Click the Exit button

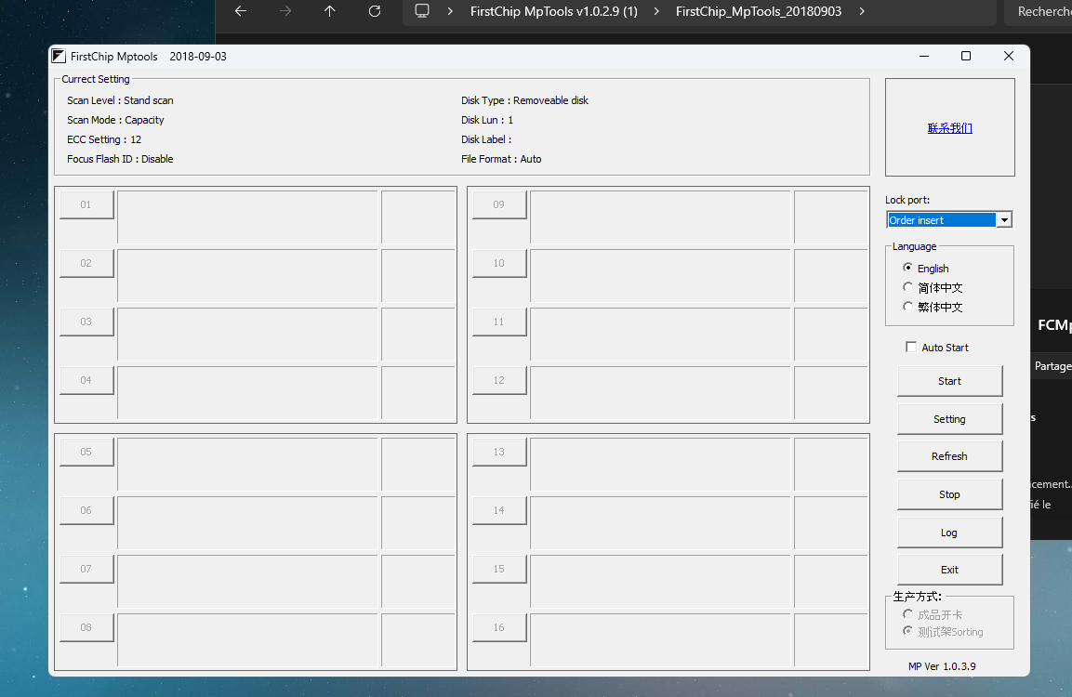pyautogui.click(x=949, y=570)
